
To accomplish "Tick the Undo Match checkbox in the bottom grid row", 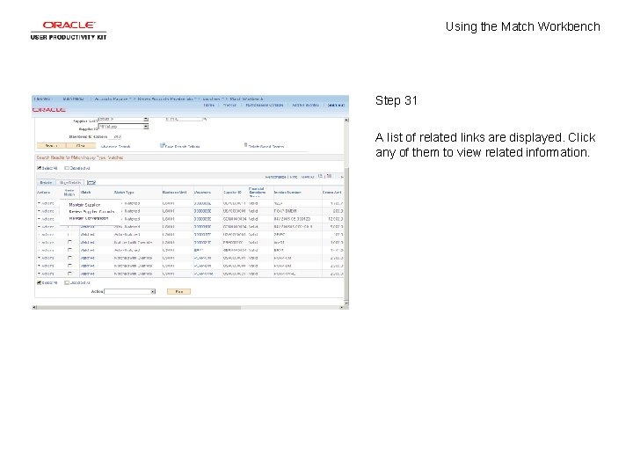I will 69,274.
